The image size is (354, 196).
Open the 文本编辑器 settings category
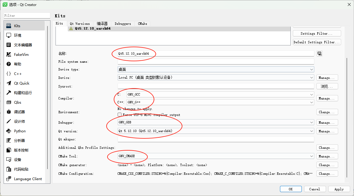[24, 45]
